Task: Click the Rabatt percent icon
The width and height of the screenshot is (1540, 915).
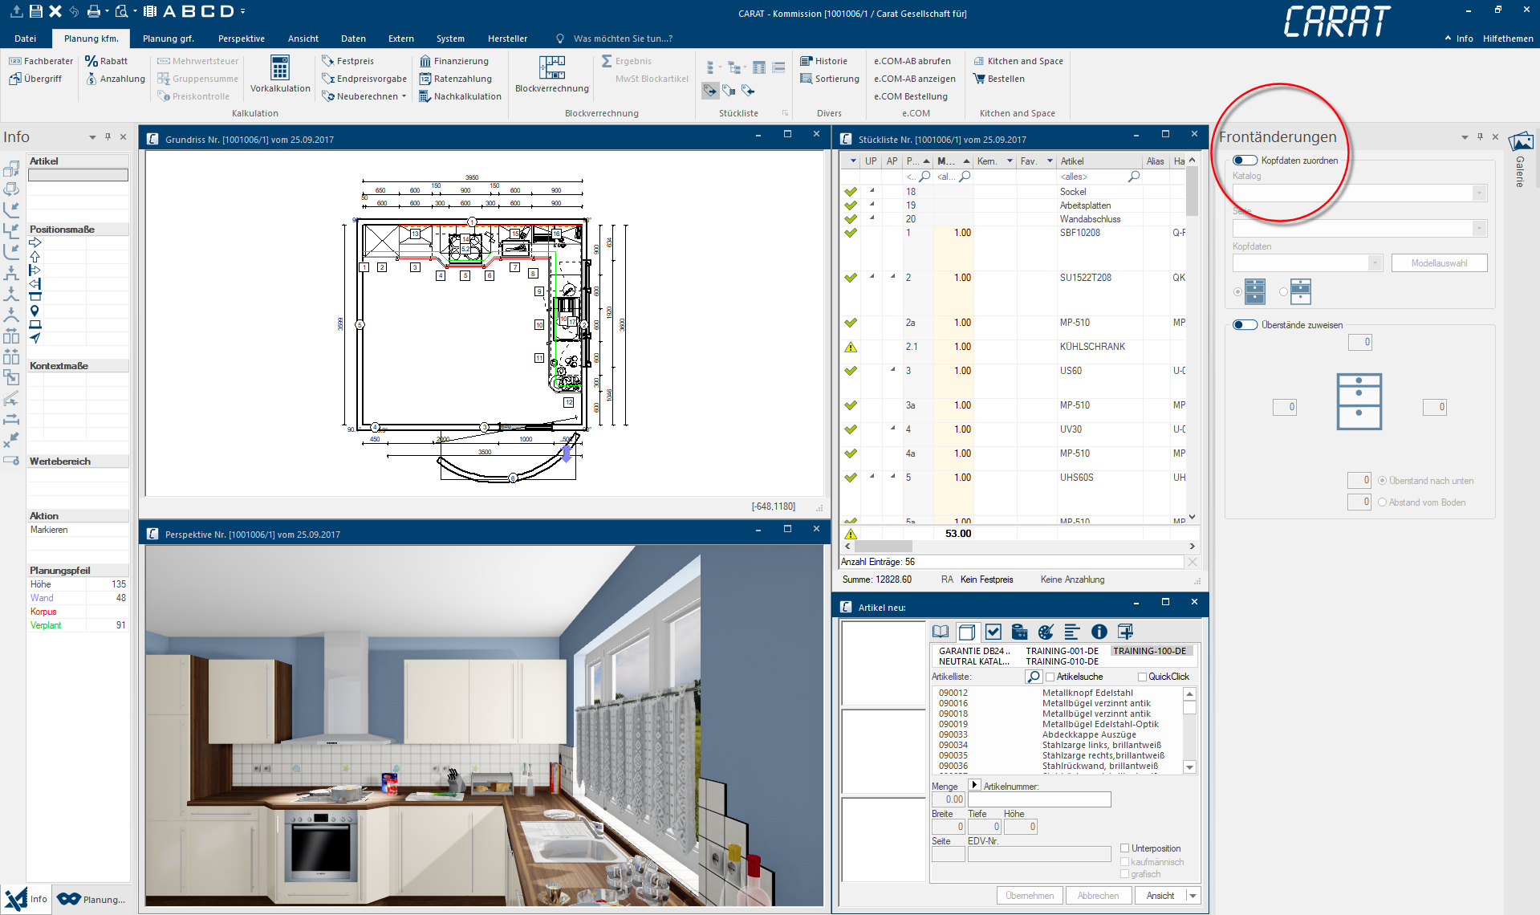Action: point(91,61)
